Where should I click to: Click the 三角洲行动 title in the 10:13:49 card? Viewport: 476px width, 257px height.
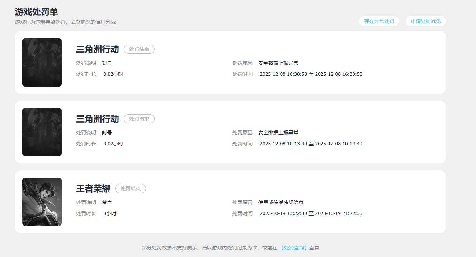point(97,119)
